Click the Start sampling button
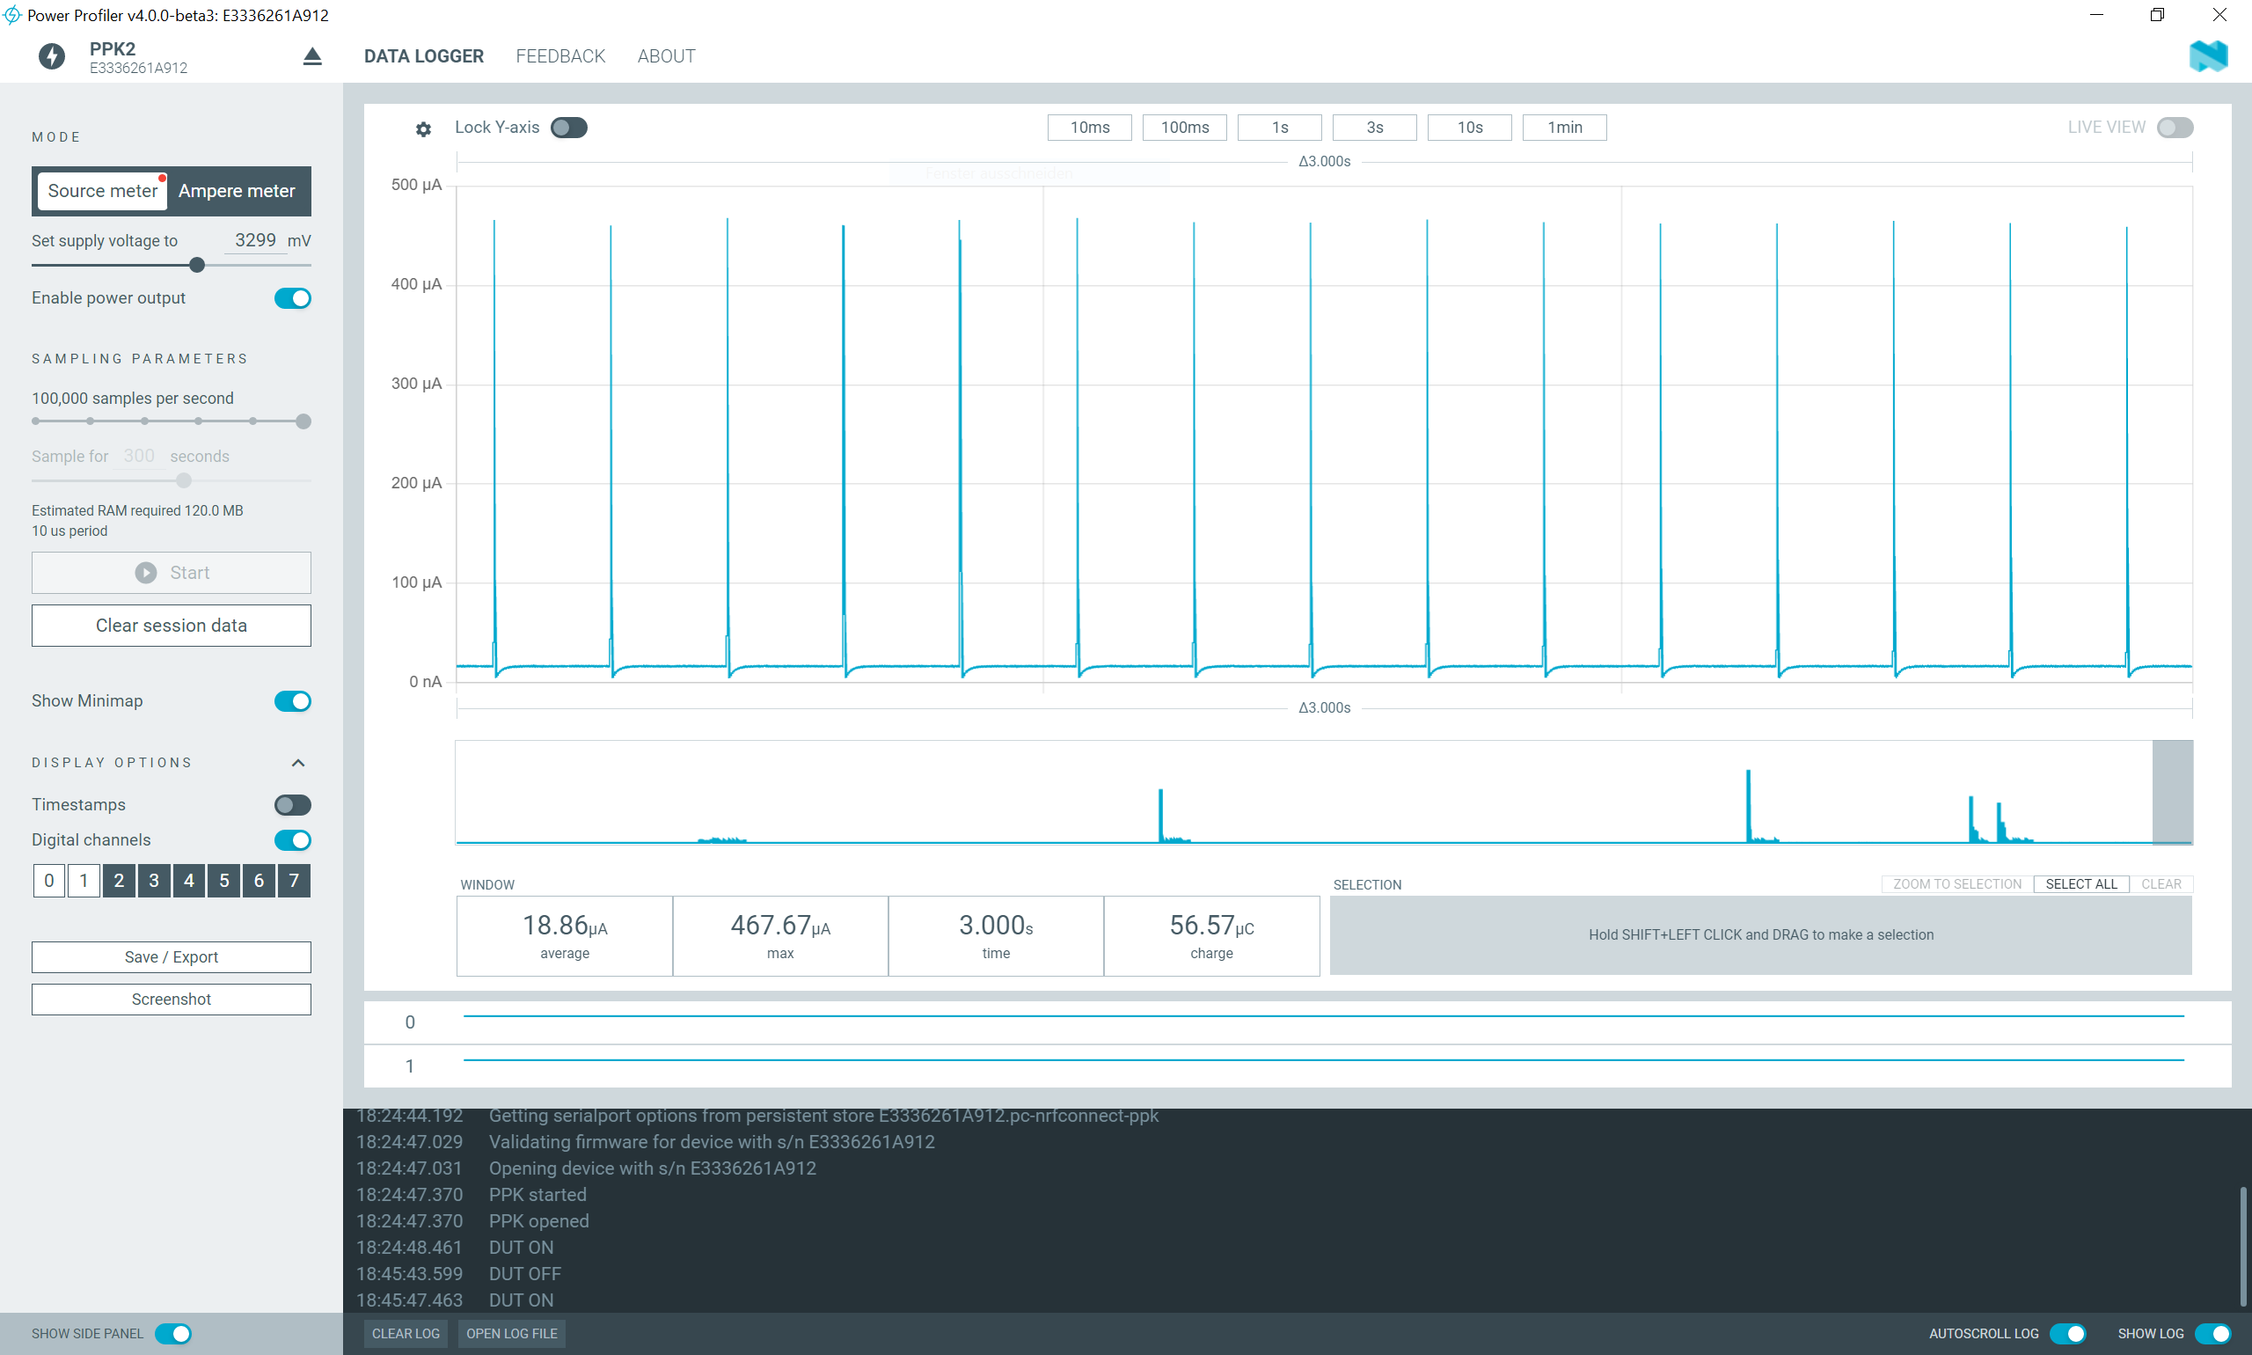Viewport: 2252px width, 1355px height. click(172, 573)
